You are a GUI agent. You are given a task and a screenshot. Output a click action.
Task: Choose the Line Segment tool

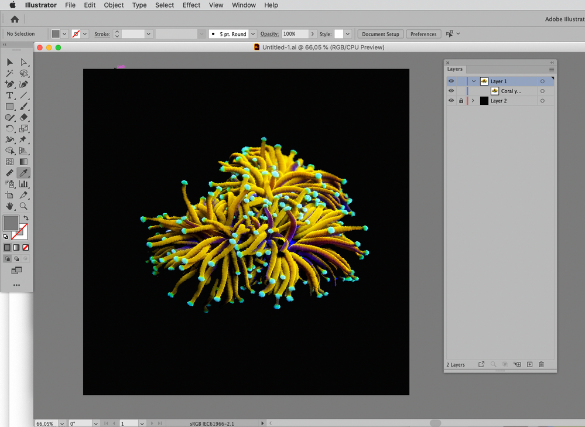[x=23, y=95]
